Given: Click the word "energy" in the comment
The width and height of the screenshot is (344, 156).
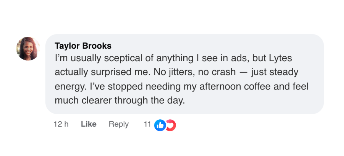Looking at the screenshot, I should (x=69, y=87).
